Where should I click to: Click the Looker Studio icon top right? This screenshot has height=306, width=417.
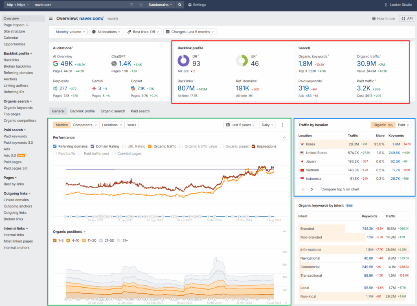tap(386, 4)
